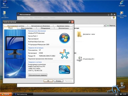This screenshot has width=128, height=96.
Task: Switch to the Восстановление системы tab
Action: tap(16, 26)
